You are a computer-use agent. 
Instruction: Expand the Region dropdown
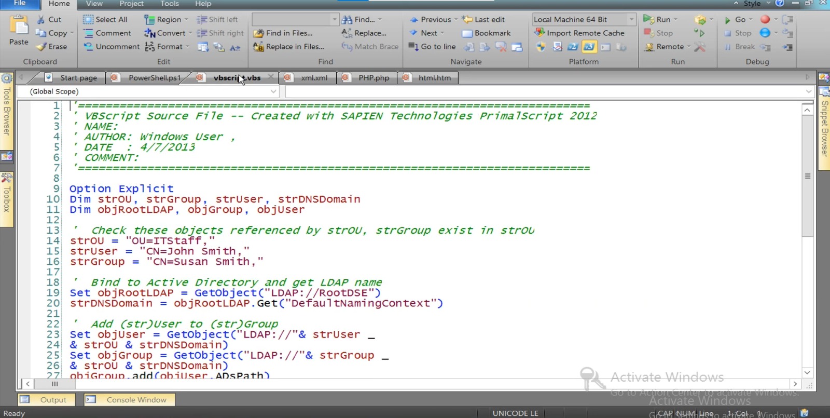coord(186,20)
